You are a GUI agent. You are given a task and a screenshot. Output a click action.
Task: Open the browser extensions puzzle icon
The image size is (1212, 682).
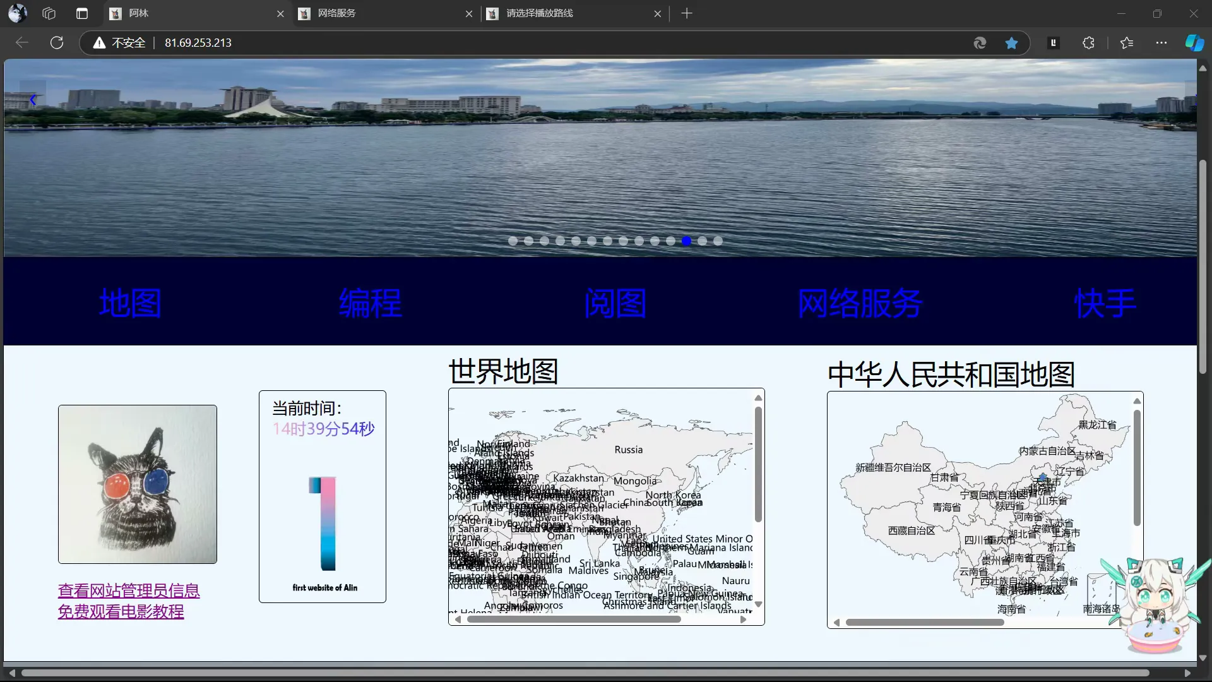pos(1088,43)
